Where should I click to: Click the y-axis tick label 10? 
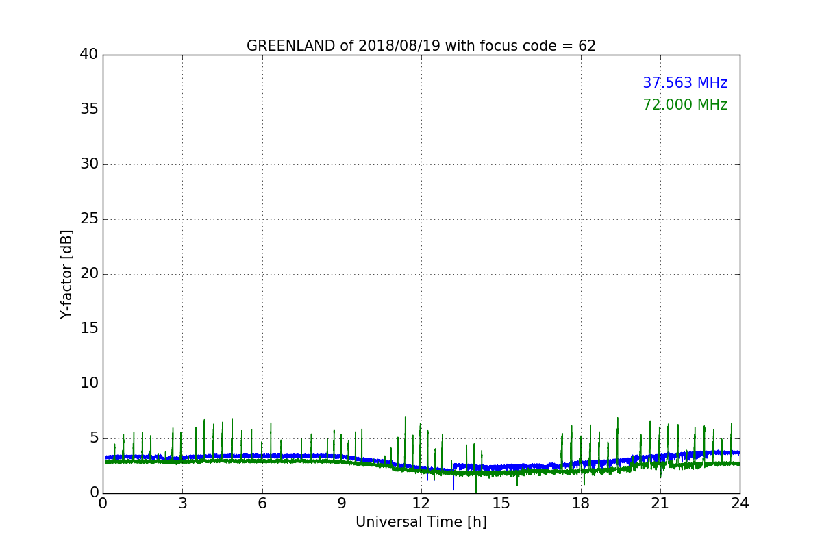coord(89,384)
